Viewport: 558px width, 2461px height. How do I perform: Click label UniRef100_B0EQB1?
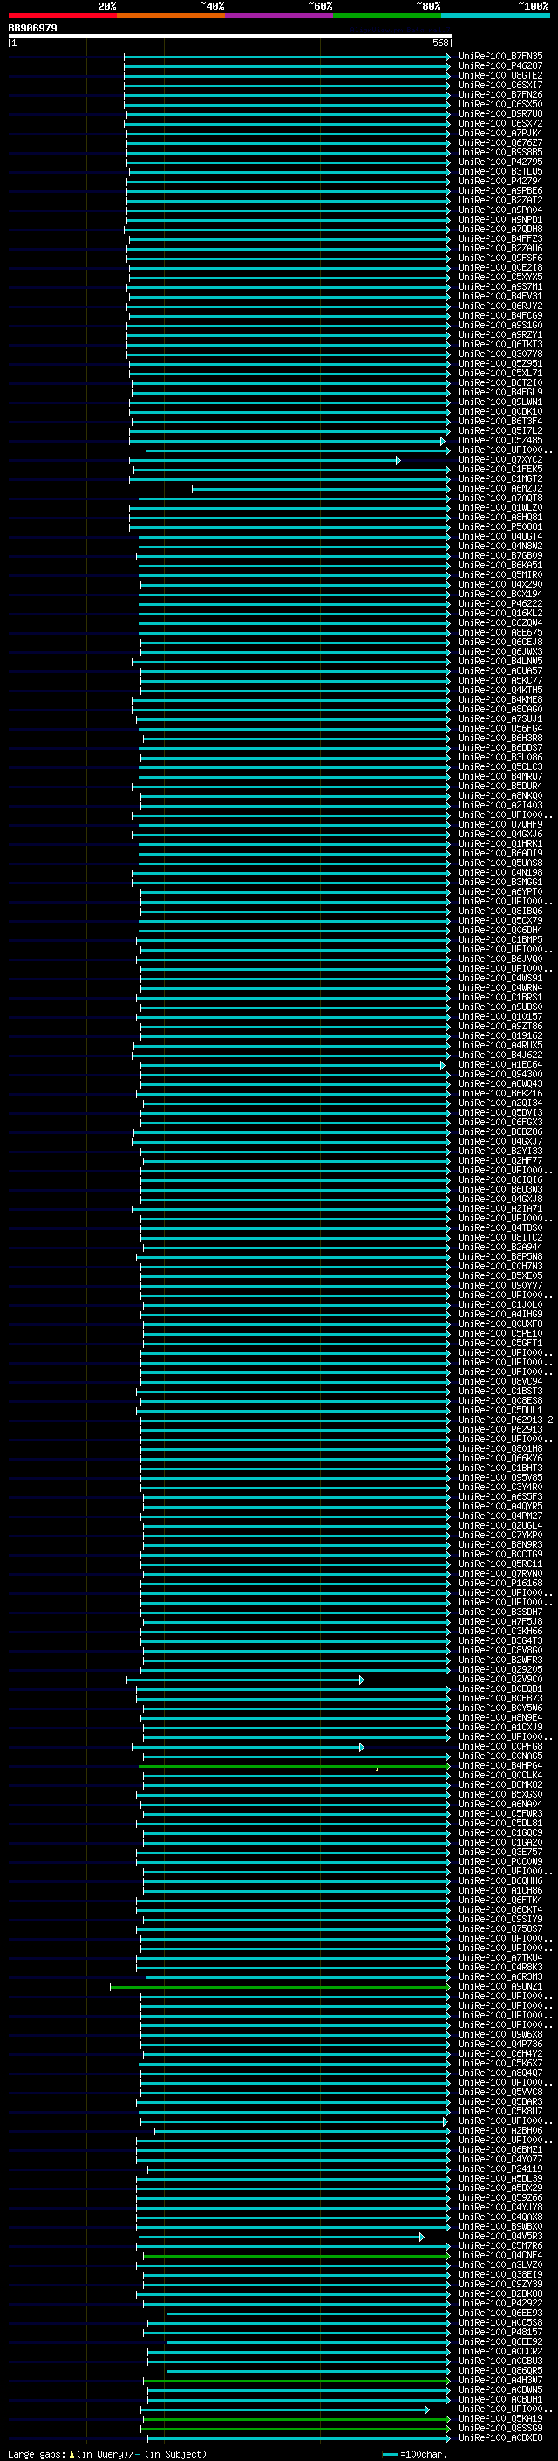(500, 1688)
